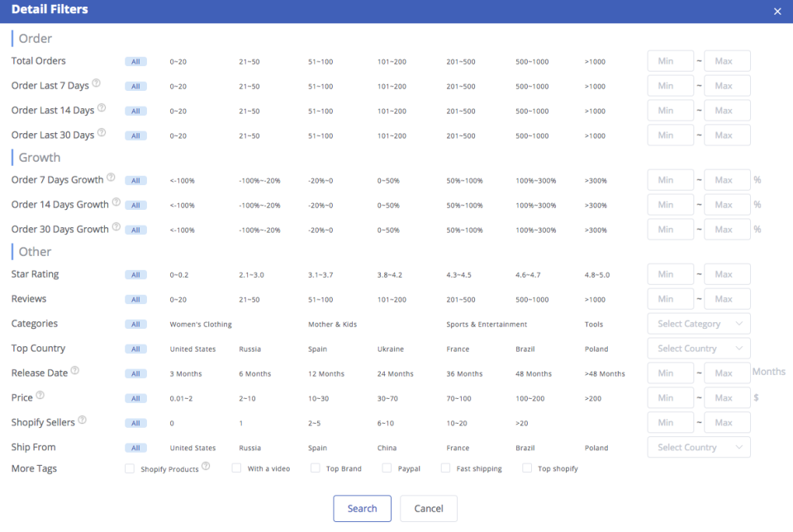The height and width of the screenshot is (532, 793).
Task: Open Ship From Select Country dropdown
Action: (698, 448)
